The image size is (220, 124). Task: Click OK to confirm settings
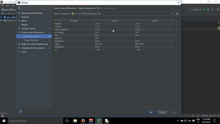(x=151, y=113)
